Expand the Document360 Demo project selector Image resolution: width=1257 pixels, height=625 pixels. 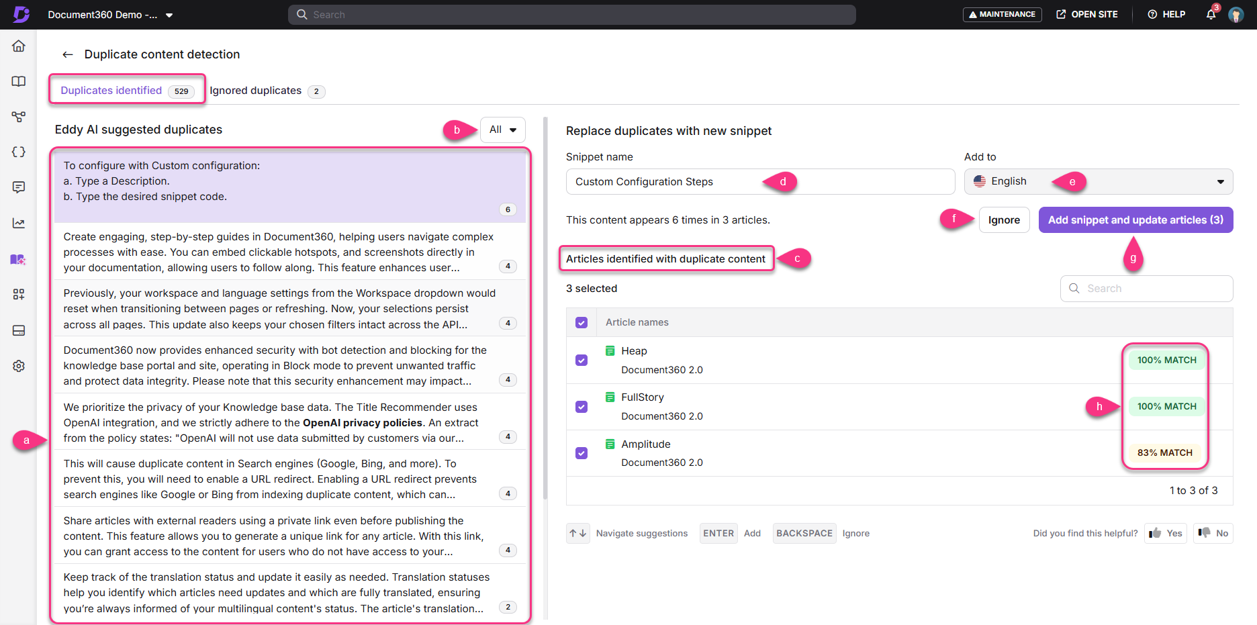coord(169,14)
